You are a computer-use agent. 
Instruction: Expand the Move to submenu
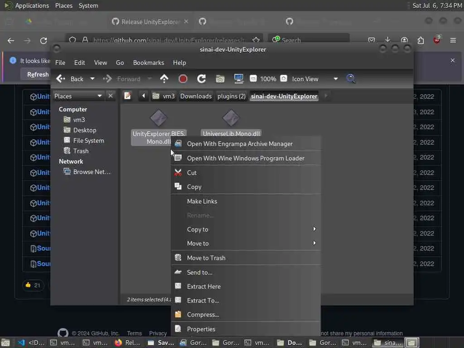(x=246, y=243)
